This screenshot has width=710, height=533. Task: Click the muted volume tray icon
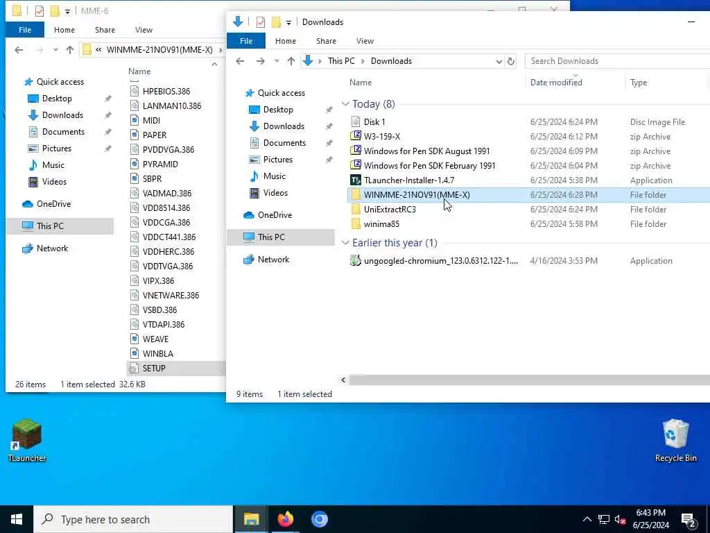(x=621, y=519)
